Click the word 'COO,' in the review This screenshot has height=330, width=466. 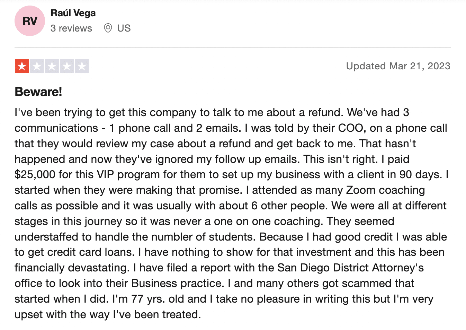coord(352,128)
